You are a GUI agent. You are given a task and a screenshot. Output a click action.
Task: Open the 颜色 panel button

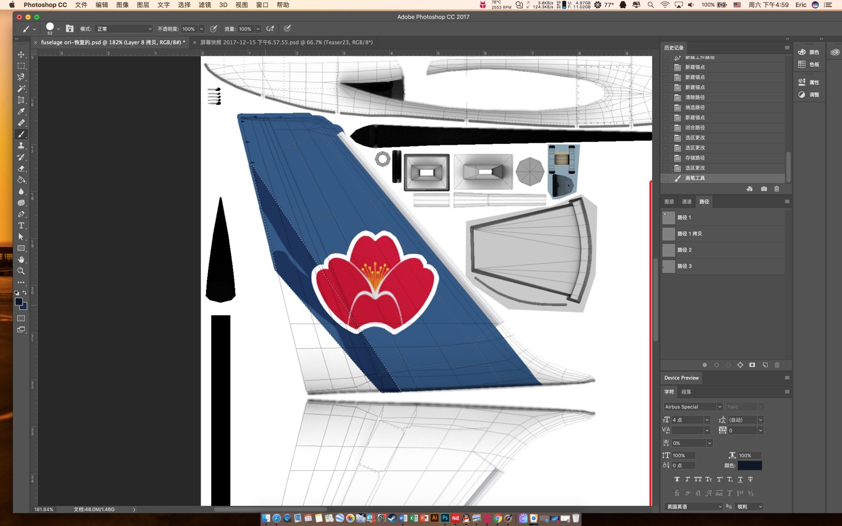[x=809, y=52]
